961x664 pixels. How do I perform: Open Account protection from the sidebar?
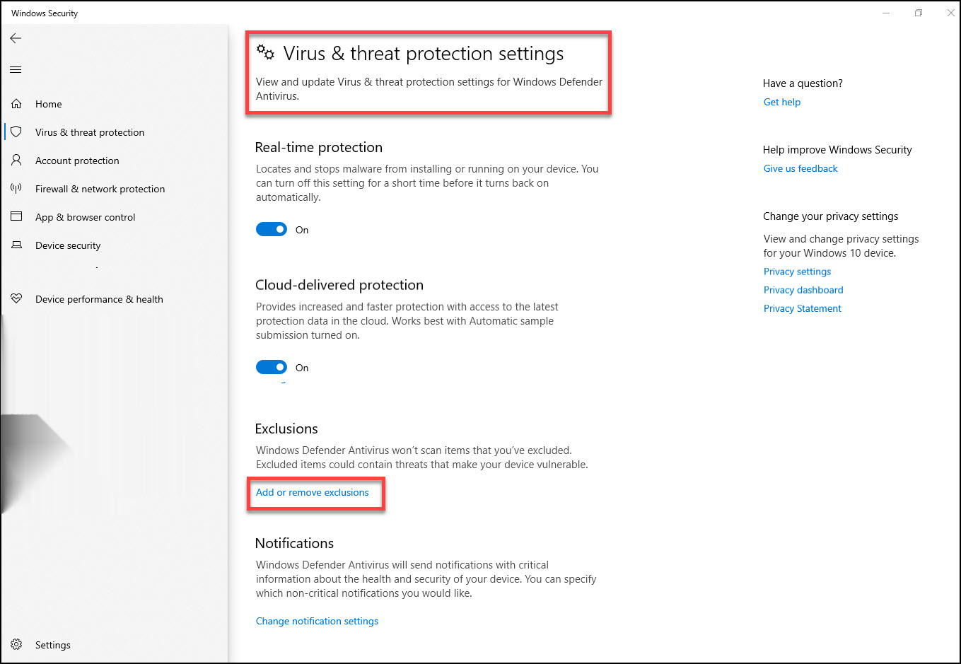(76, 161)
